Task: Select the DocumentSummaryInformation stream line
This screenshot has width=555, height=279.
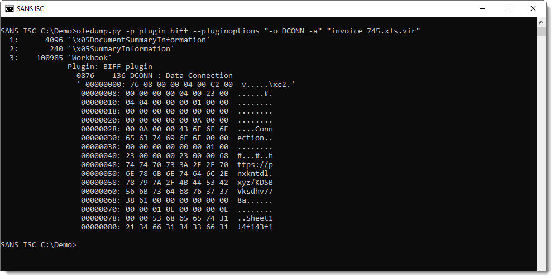Action: pyautogui.click(x=129, y=40)
